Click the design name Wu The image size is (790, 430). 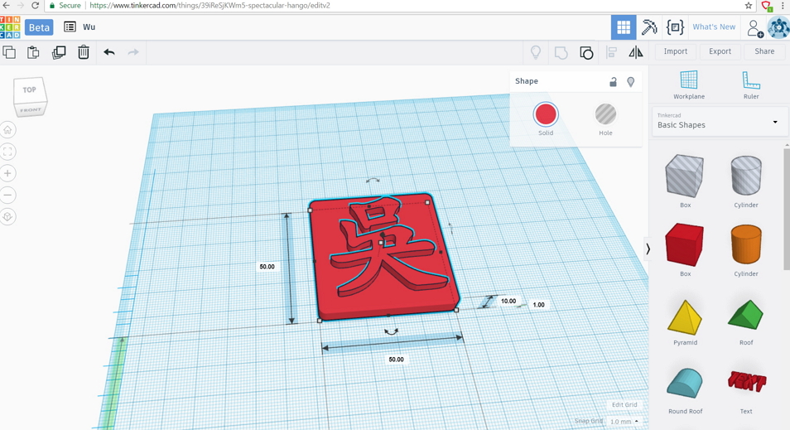point(89,27)
